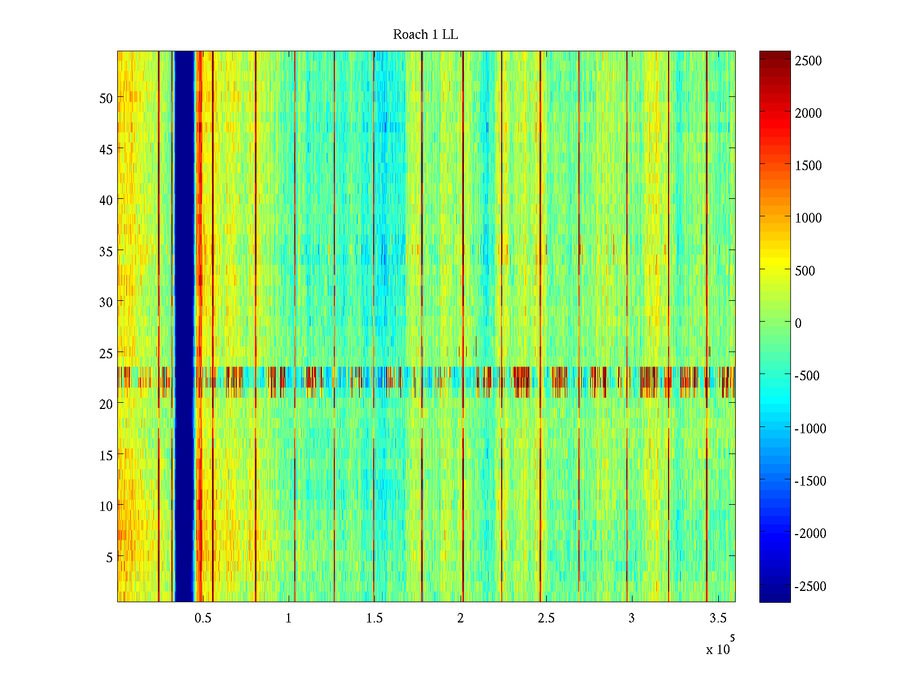Select the y-axis tick label 35
The width and height of the screenshot is (902, 676).
point(106,252)
